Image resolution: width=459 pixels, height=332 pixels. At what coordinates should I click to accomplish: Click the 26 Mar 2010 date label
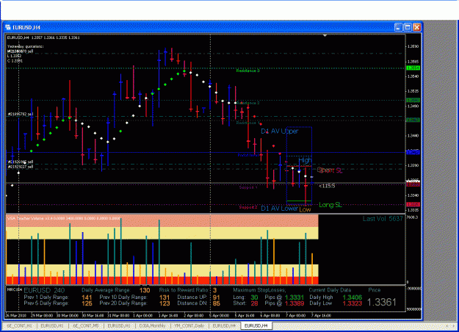click(x=16, y=316)
